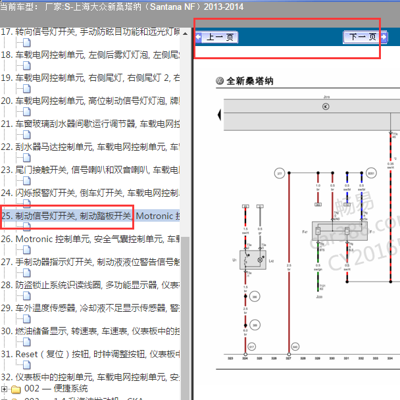The width and height of the screenshot is (400, 400).
Task: Click the K symbol in J519 bar
Action: click(x=326, y=107)
